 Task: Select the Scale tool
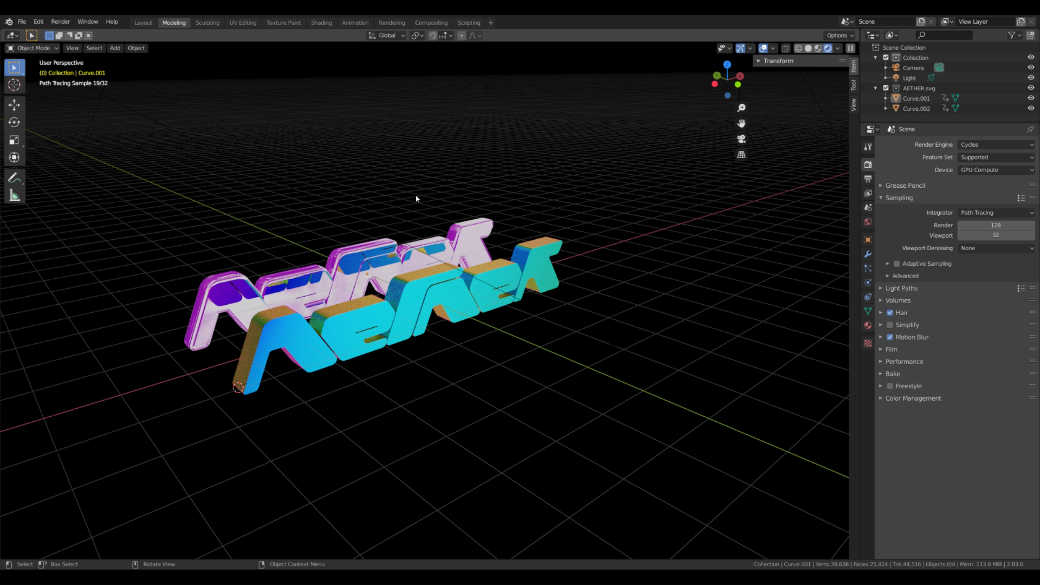pyautogui.click(x=14, y=140)
